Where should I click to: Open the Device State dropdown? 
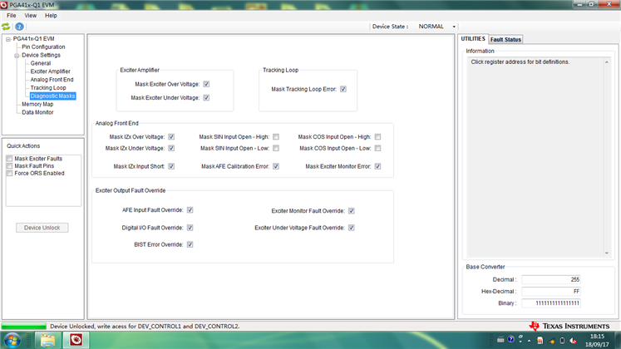[x=454, y=27]
